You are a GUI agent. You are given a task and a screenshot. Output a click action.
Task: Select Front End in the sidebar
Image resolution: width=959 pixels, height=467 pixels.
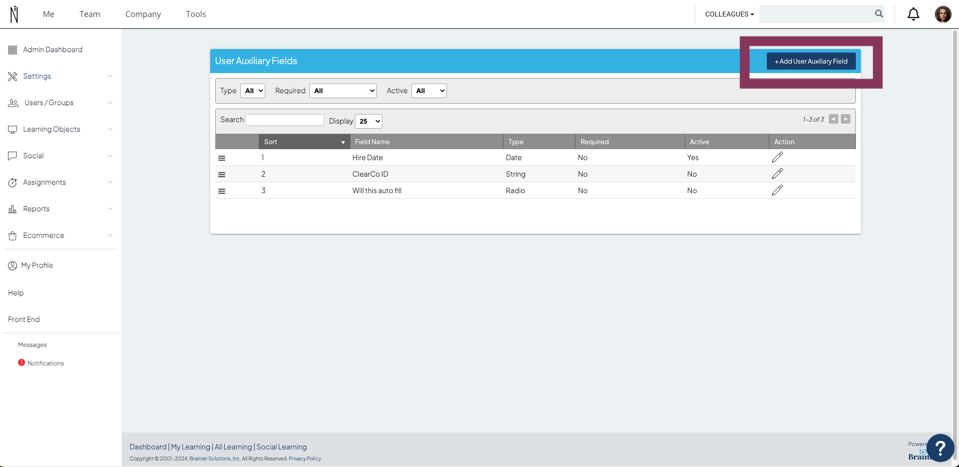click(x=24, y=319)
